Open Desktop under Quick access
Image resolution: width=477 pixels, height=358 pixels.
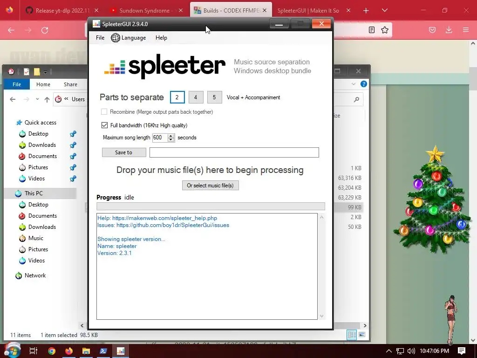click(x=34, y=134)
